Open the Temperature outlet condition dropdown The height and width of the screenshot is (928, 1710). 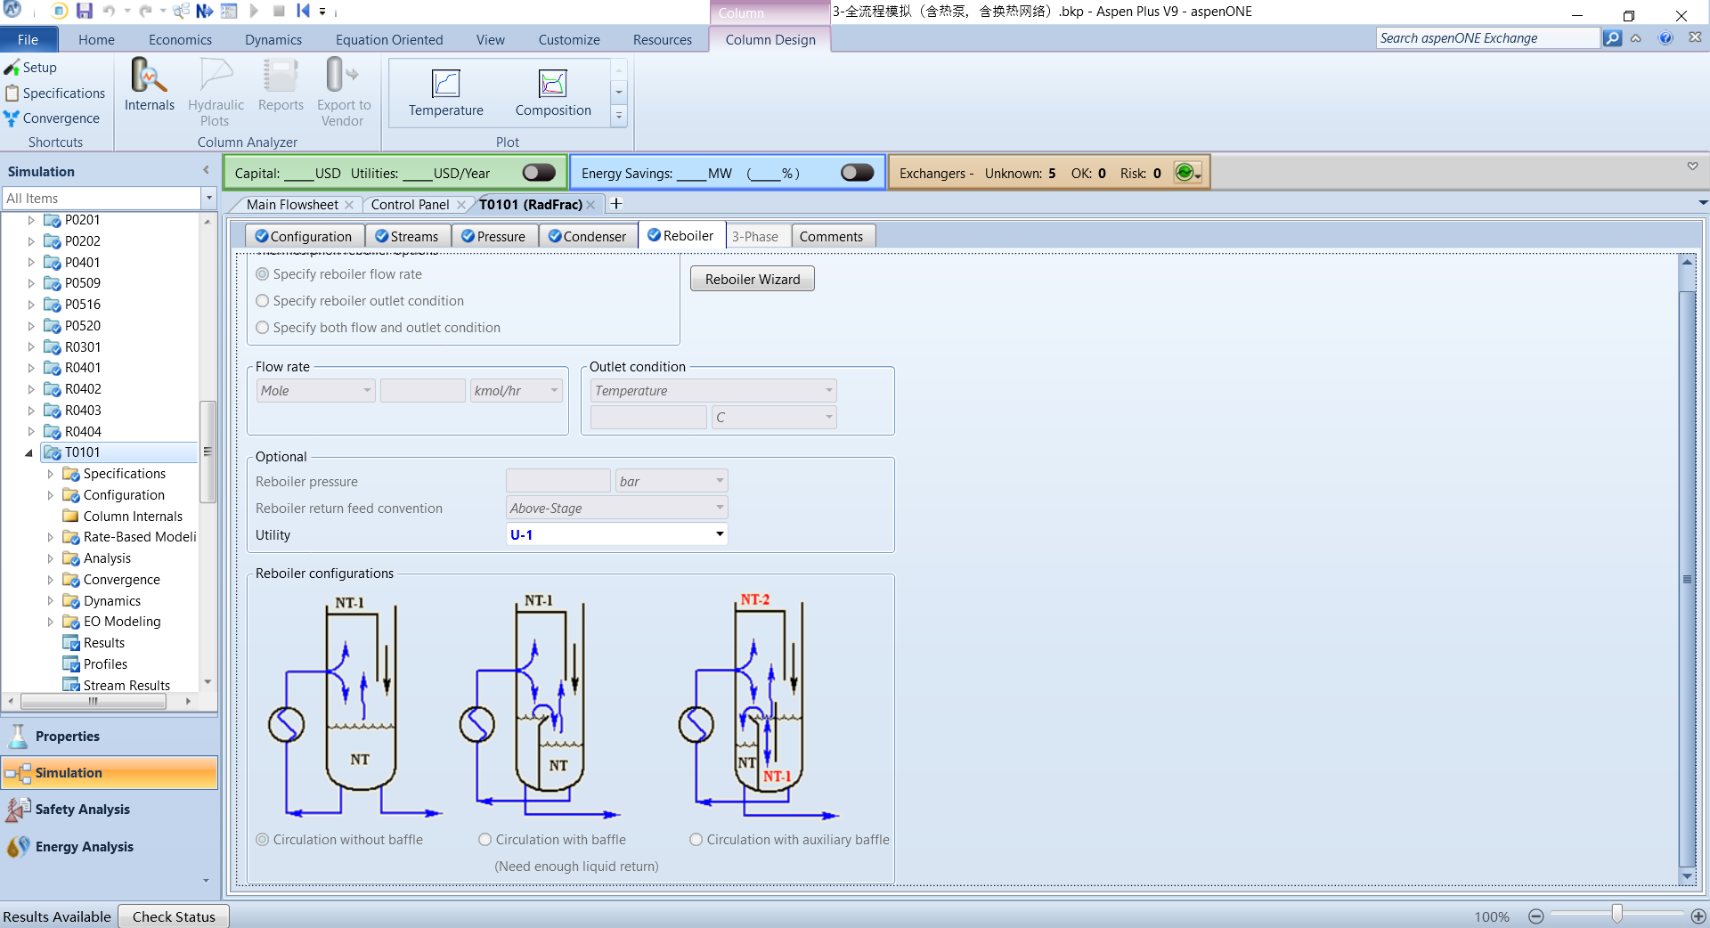[828, 390]
